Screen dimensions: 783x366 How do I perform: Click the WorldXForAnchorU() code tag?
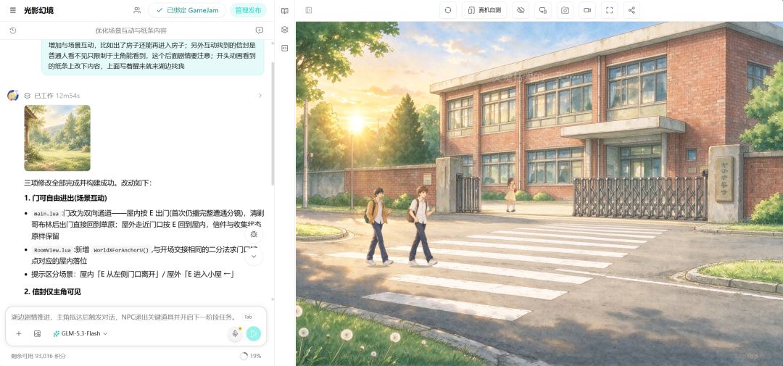[x=121, y=250]
